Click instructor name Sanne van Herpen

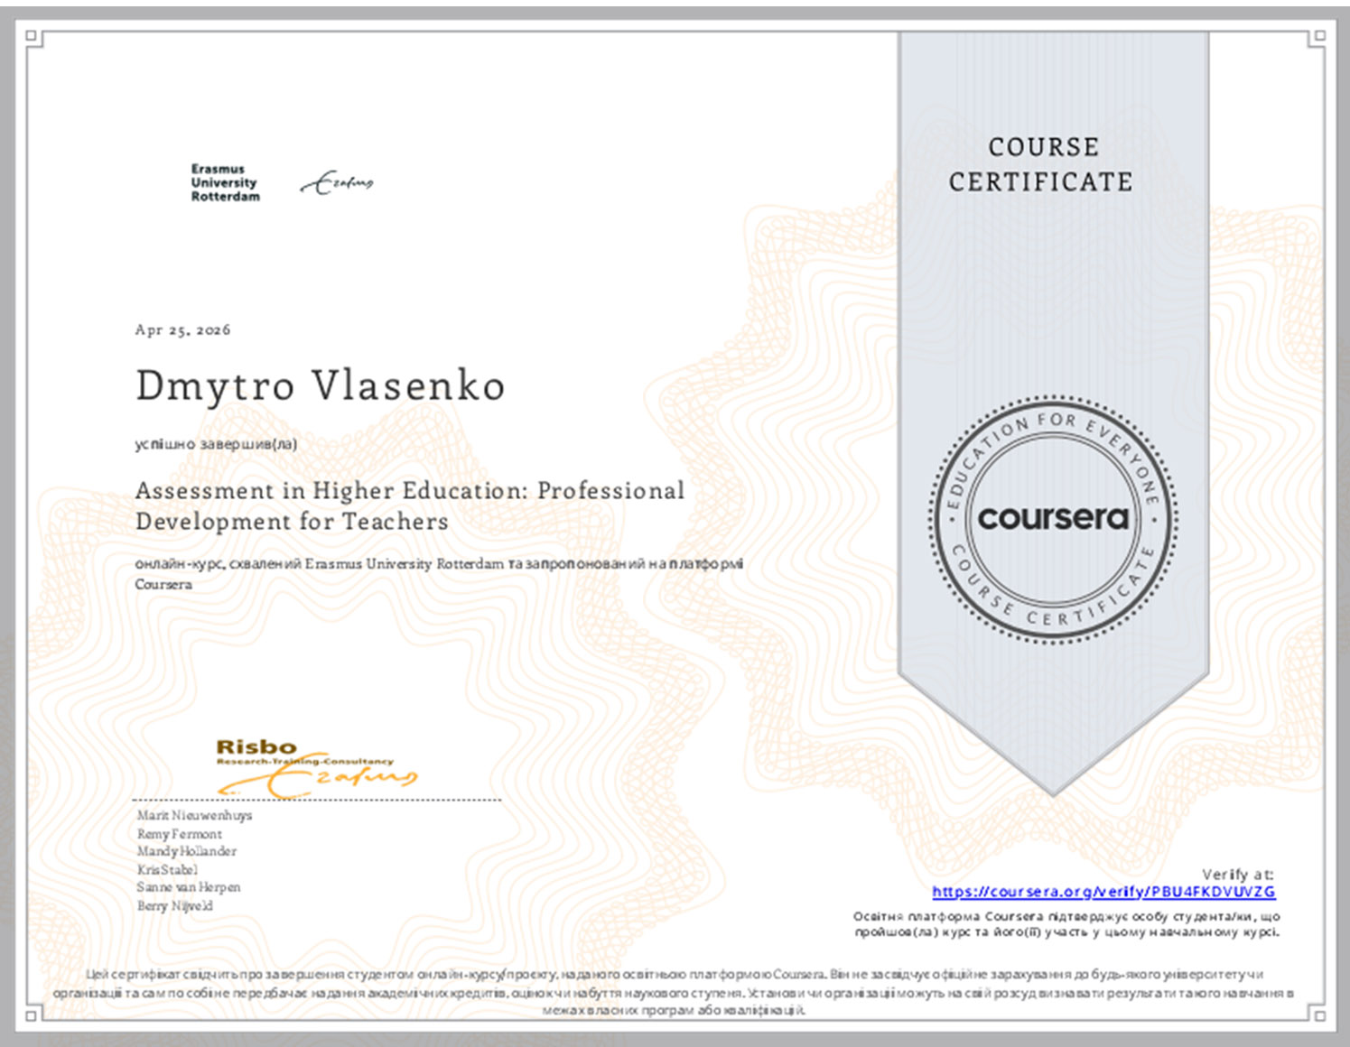[188, 887]
